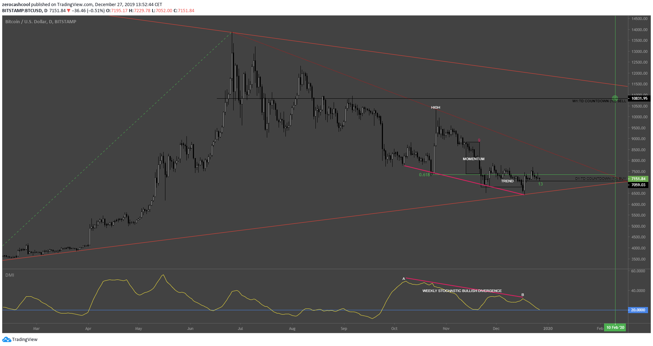The height and width of the screenshot is (346, 653).
Task: Click the blue 20.0000 DMI level label
Action: pos(638,310)
